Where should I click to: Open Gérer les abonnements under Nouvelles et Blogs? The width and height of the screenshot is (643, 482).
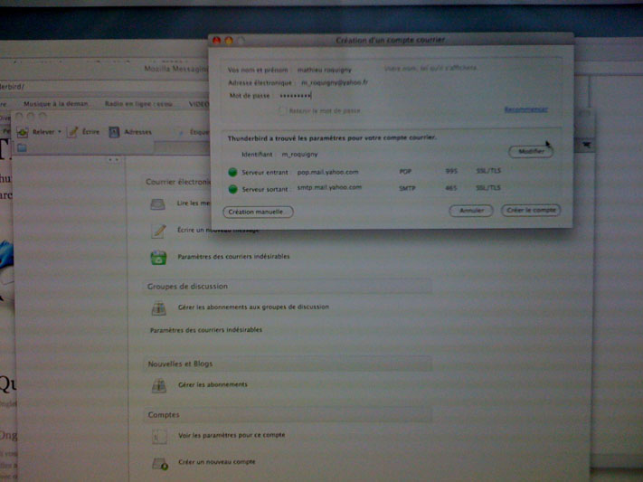tap(213, 384)
